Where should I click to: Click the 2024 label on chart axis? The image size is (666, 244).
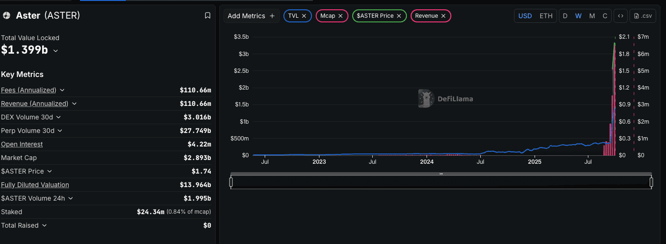427,162
